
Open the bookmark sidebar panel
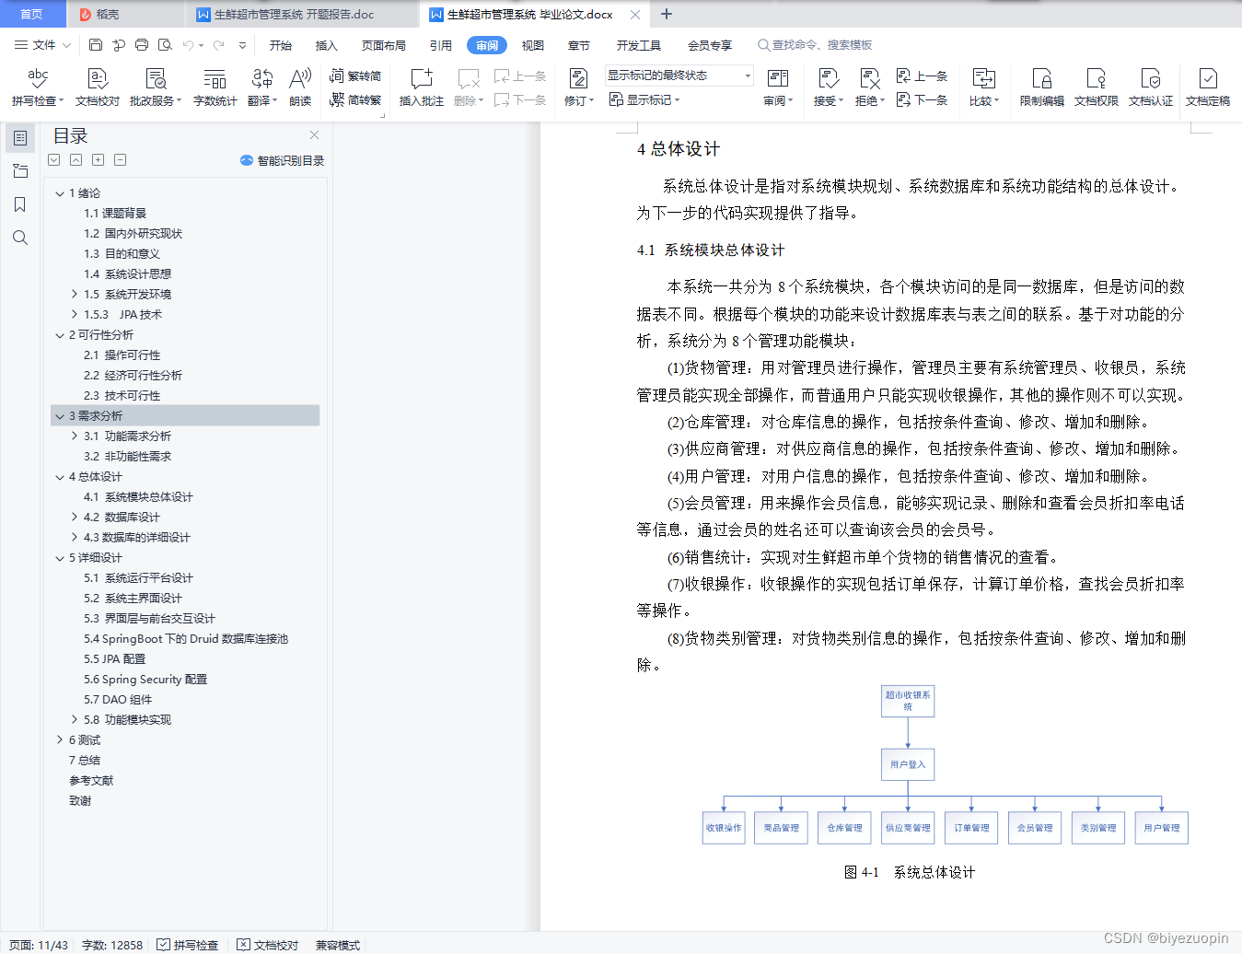pos(20,204)
